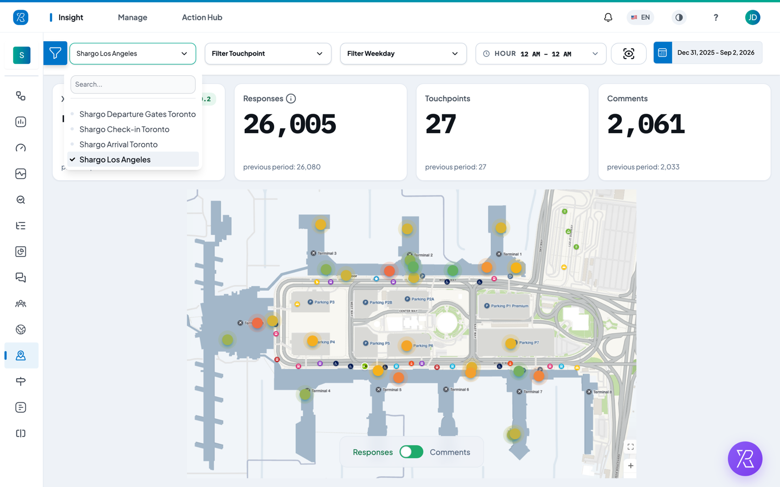780x487 pixels.
Task: Toggle the Responses/Comments map switch
Action: pyautogui.click(x=411, y=452)
